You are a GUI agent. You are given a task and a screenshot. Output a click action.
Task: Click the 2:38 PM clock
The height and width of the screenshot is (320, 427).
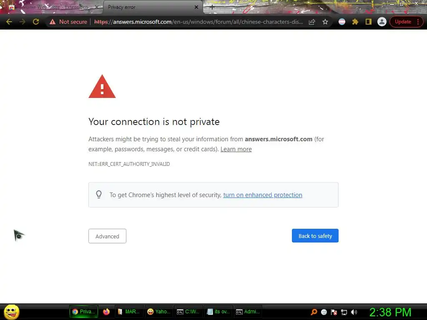click(x=390, y=312)
